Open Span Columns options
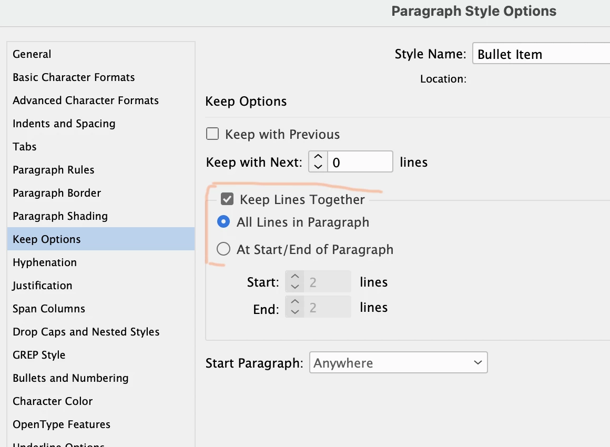610x447 pixels. pos(49,309)
